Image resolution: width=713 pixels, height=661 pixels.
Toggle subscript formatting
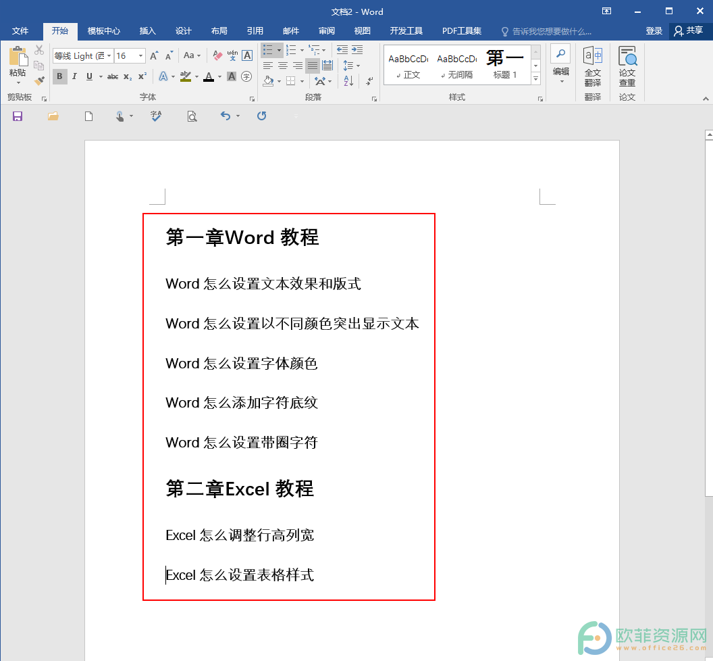pos(128,76)
